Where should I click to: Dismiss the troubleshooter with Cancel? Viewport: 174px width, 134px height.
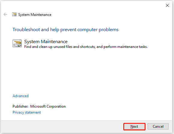(158, 127)
